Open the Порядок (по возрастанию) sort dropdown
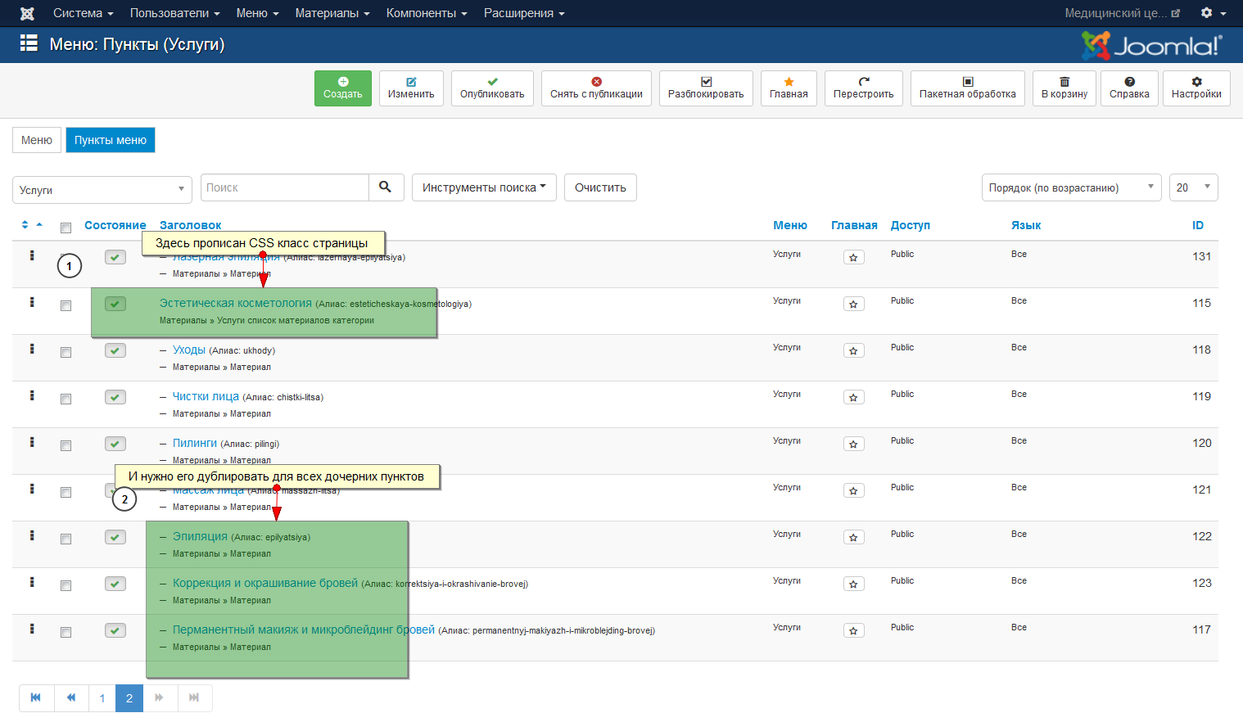The width and height of the screenshot is (1243, 713). [1071, 187]
